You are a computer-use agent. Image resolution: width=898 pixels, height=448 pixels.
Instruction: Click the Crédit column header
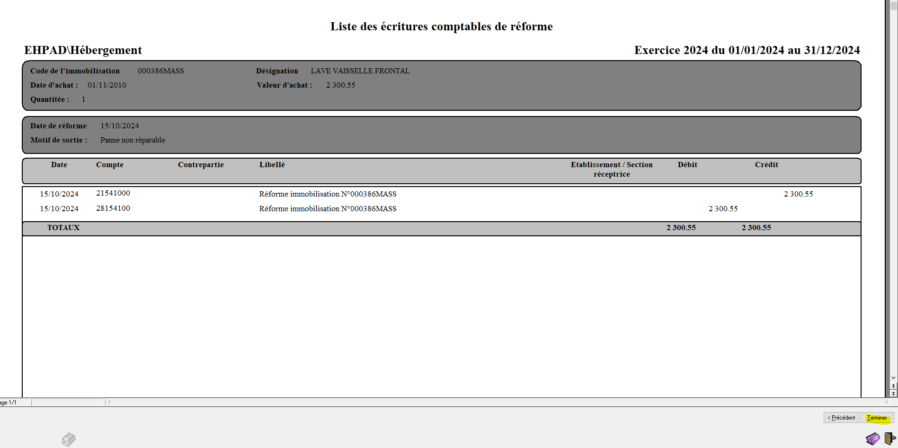pos(766,165)
